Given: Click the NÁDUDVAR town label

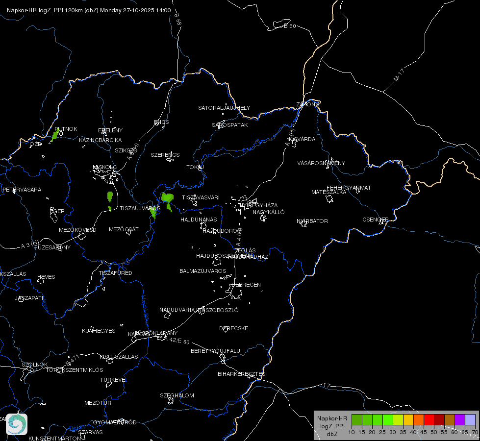Looking at the screenshot, I should (174, 310).
